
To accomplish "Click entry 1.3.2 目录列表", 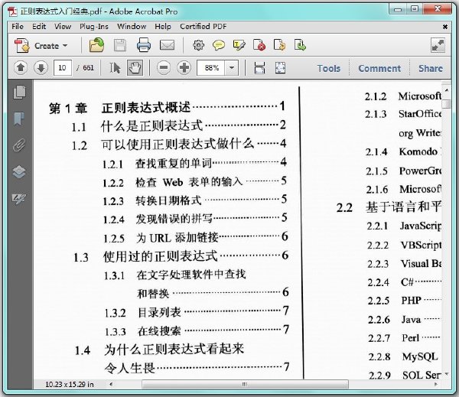I will point(197,312).
